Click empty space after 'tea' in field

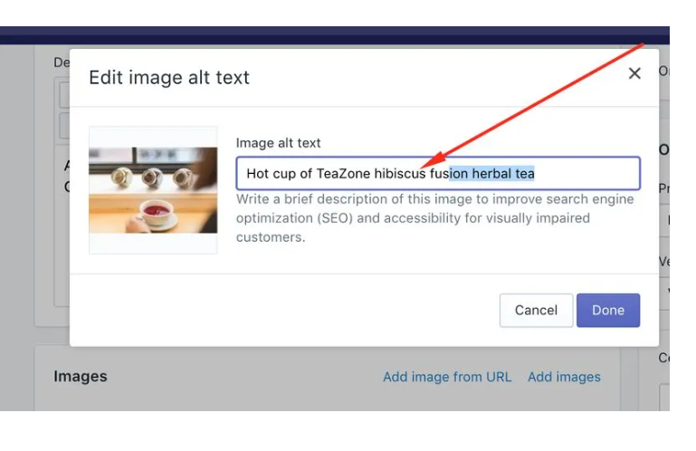(586, 173)
